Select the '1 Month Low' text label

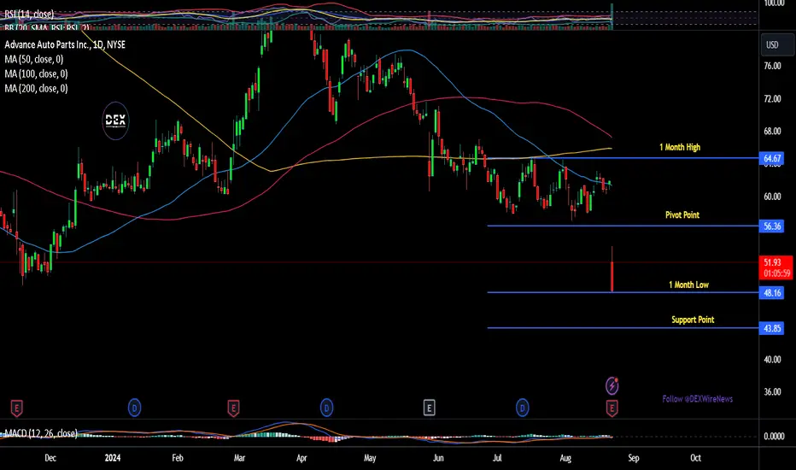[689, 285]
